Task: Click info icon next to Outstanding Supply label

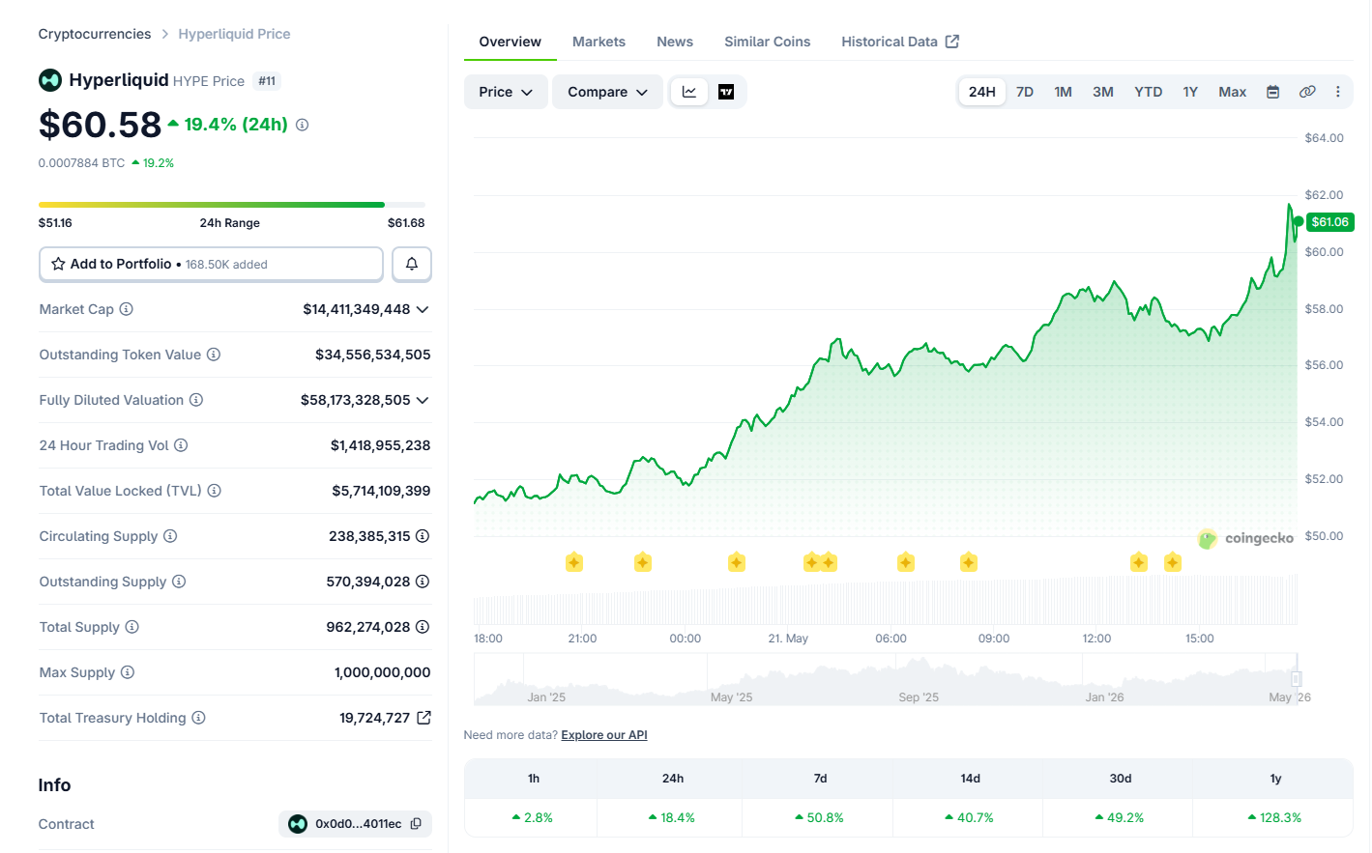Action: click(x=179, y=582)
